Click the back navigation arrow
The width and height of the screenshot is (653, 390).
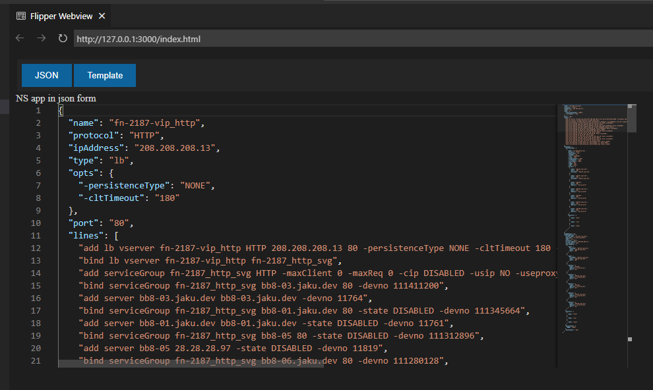click(20, 38)
